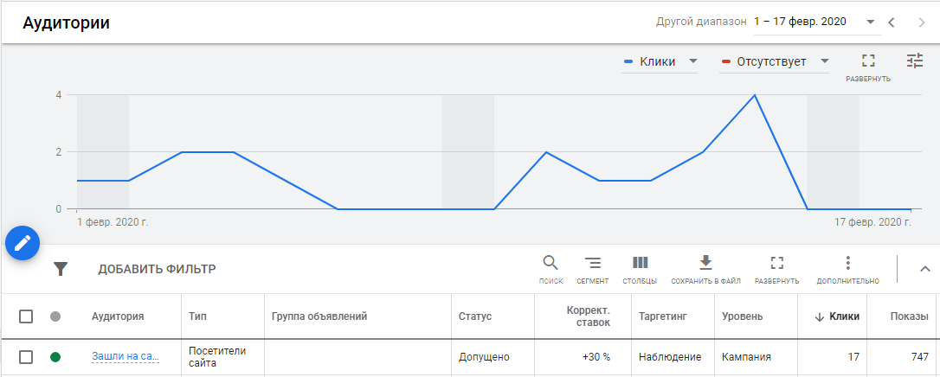Tick the checkbox for Зашли на са row
The image size is (940, 377).
coord(26,357)
